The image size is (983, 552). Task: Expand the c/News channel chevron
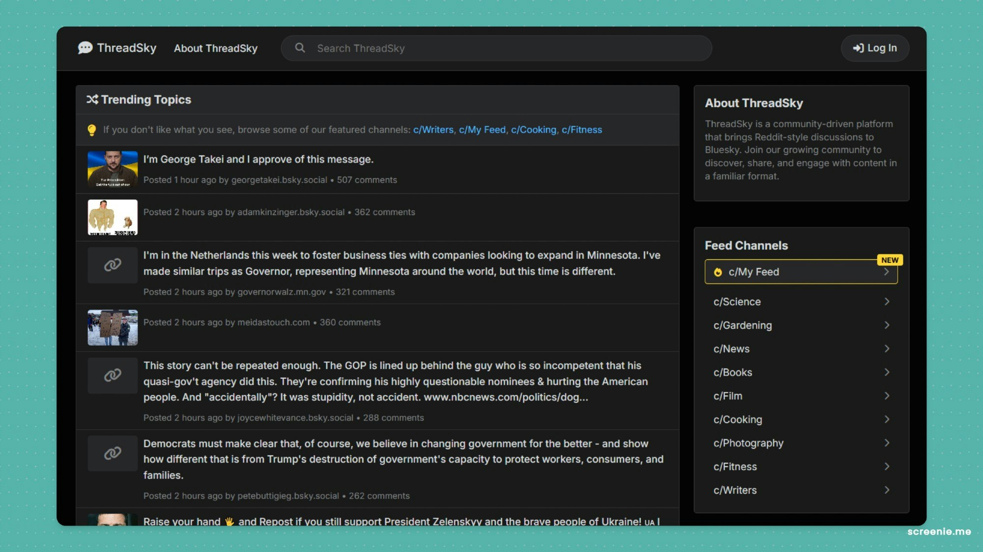pyautogui.click(x=887, y=349)
